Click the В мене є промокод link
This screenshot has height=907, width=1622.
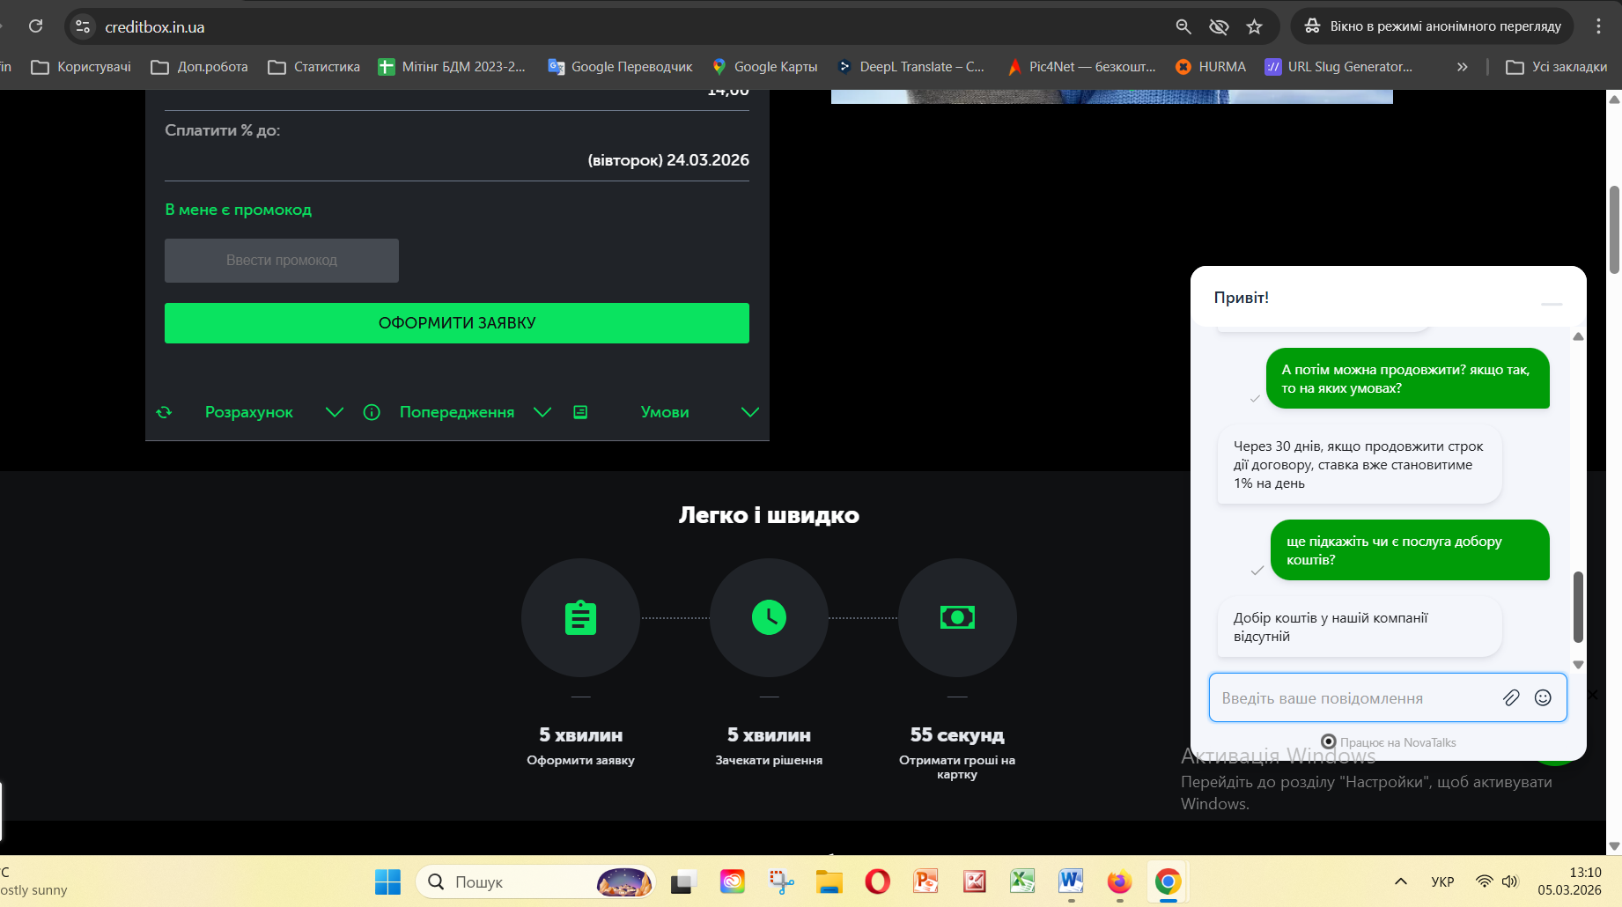tap(239, 210)
